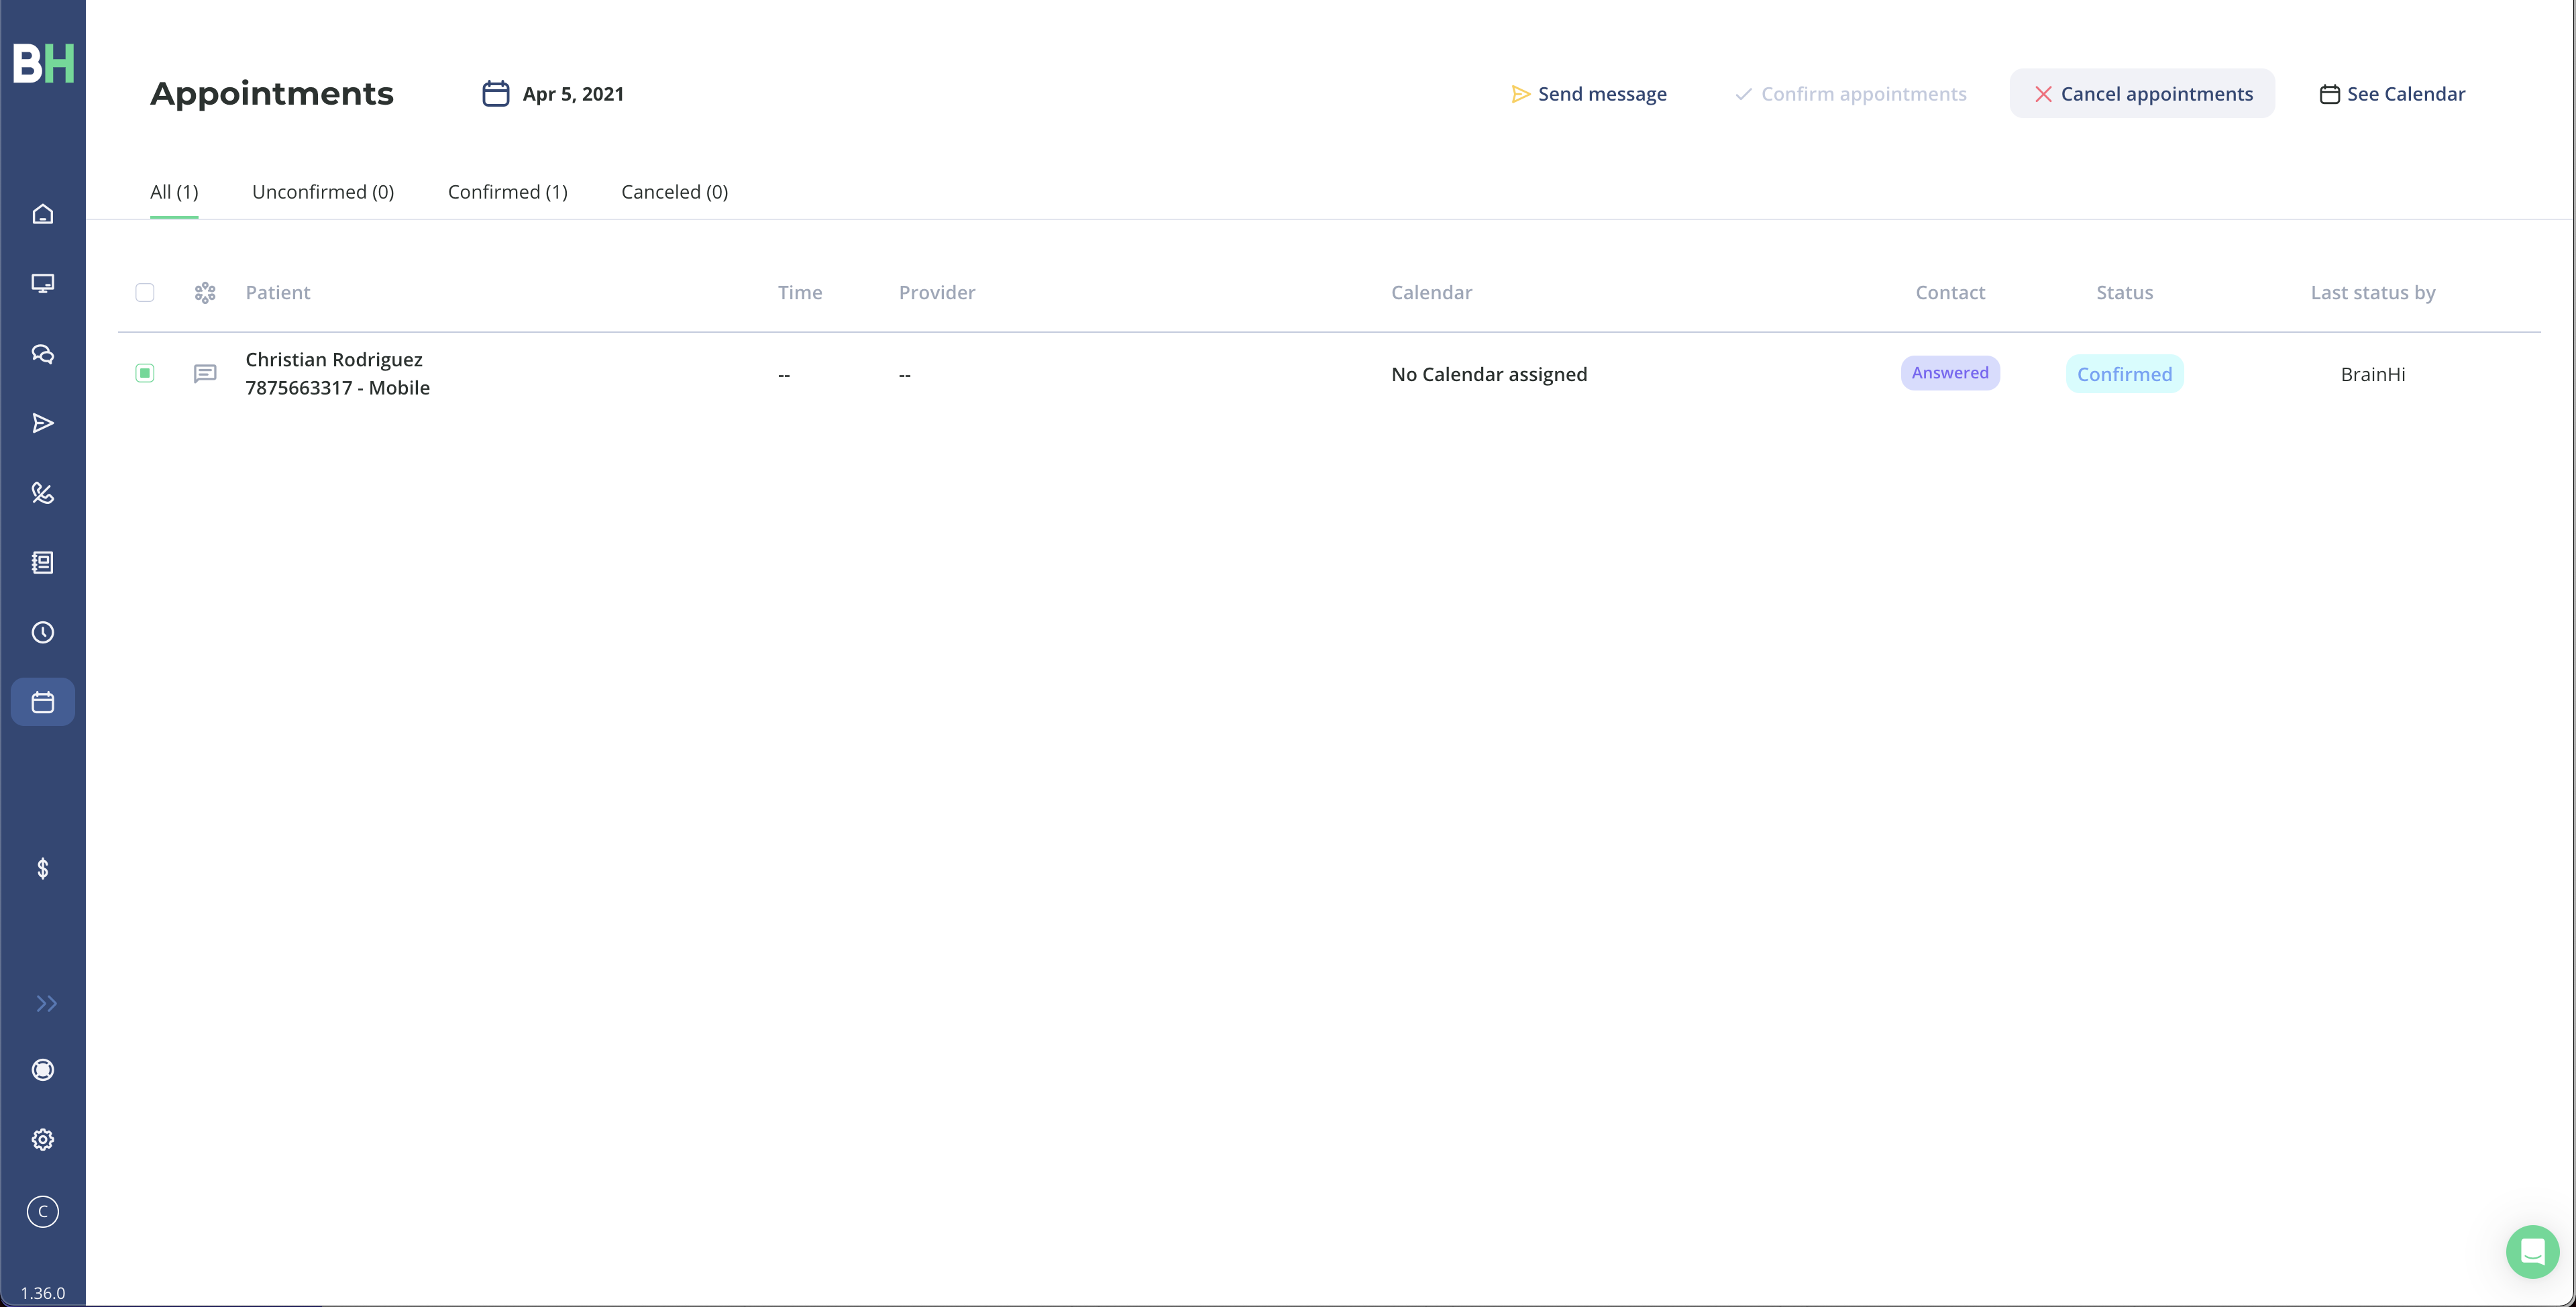
Task: Open the chat conversations sidebar icon
Action: click(42, 354)
